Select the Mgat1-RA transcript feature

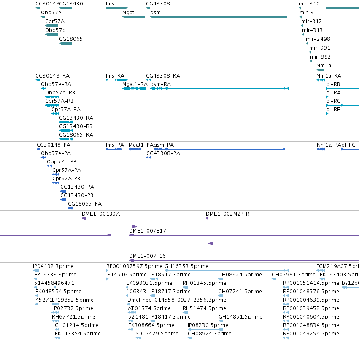[x=134, y=88]
